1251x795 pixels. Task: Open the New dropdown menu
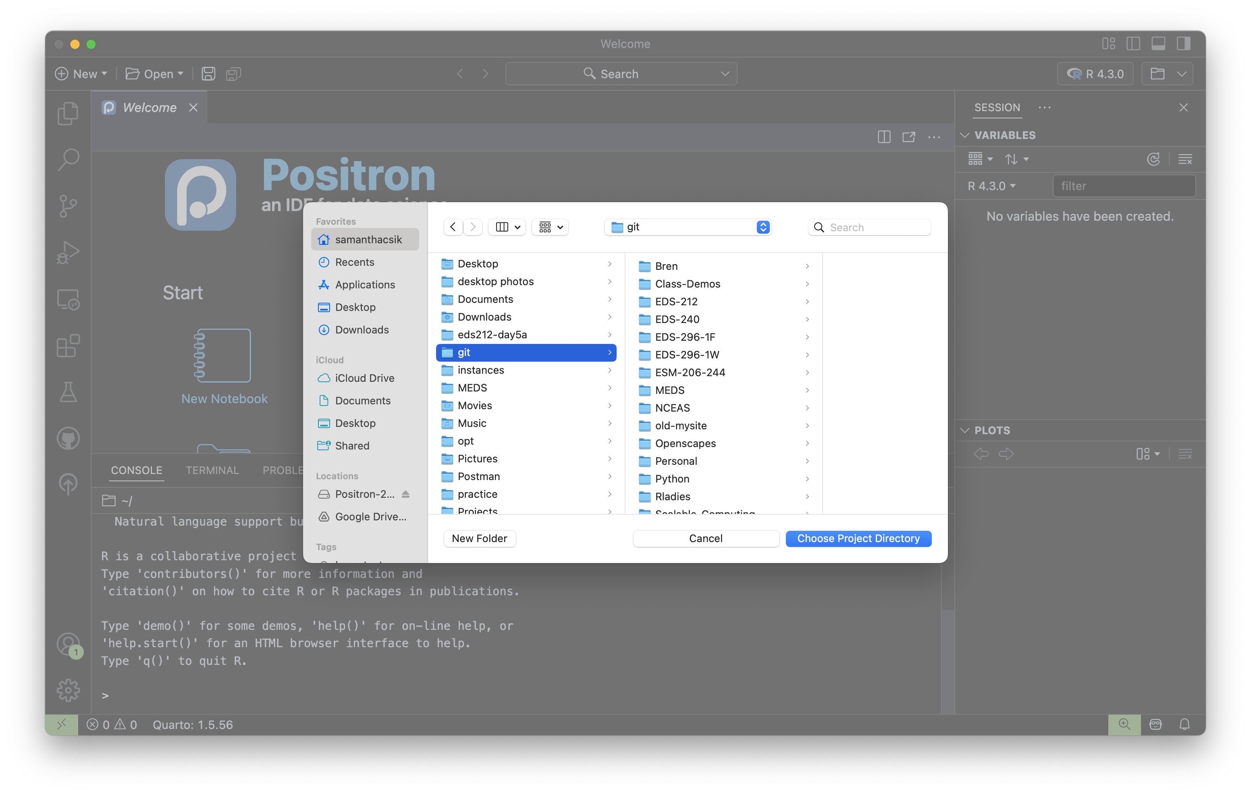coord(81,74)
